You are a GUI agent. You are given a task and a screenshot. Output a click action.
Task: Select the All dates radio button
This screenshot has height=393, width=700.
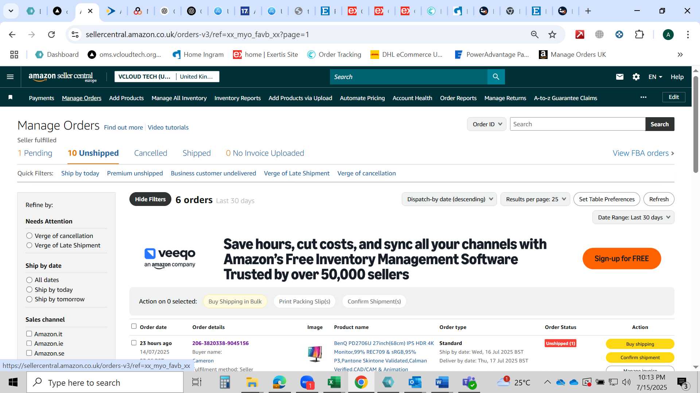tap(30, 280)
